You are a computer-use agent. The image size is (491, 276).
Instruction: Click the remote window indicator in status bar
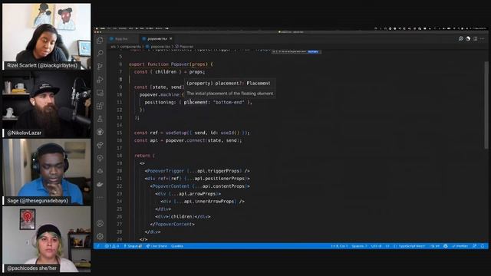tap(97, 246)
